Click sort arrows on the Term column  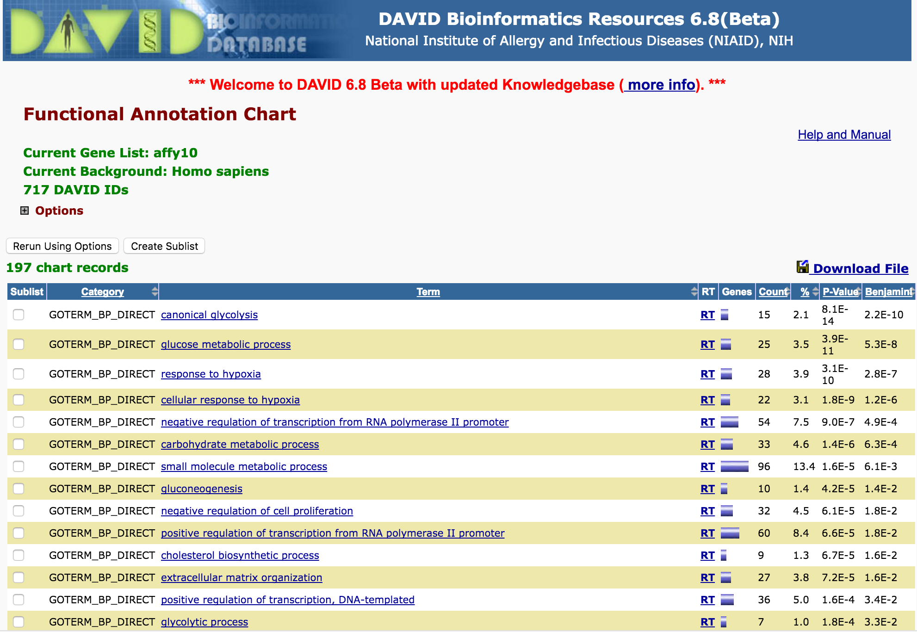694,291
